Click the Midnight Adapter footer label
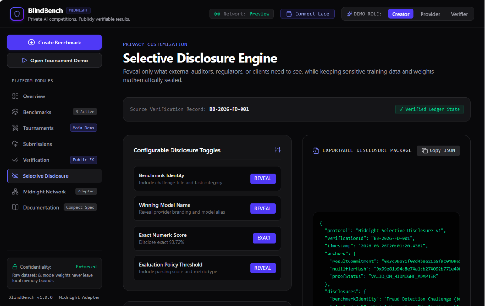This screenshot has width=485, height=306. click(x=80, y=297)
